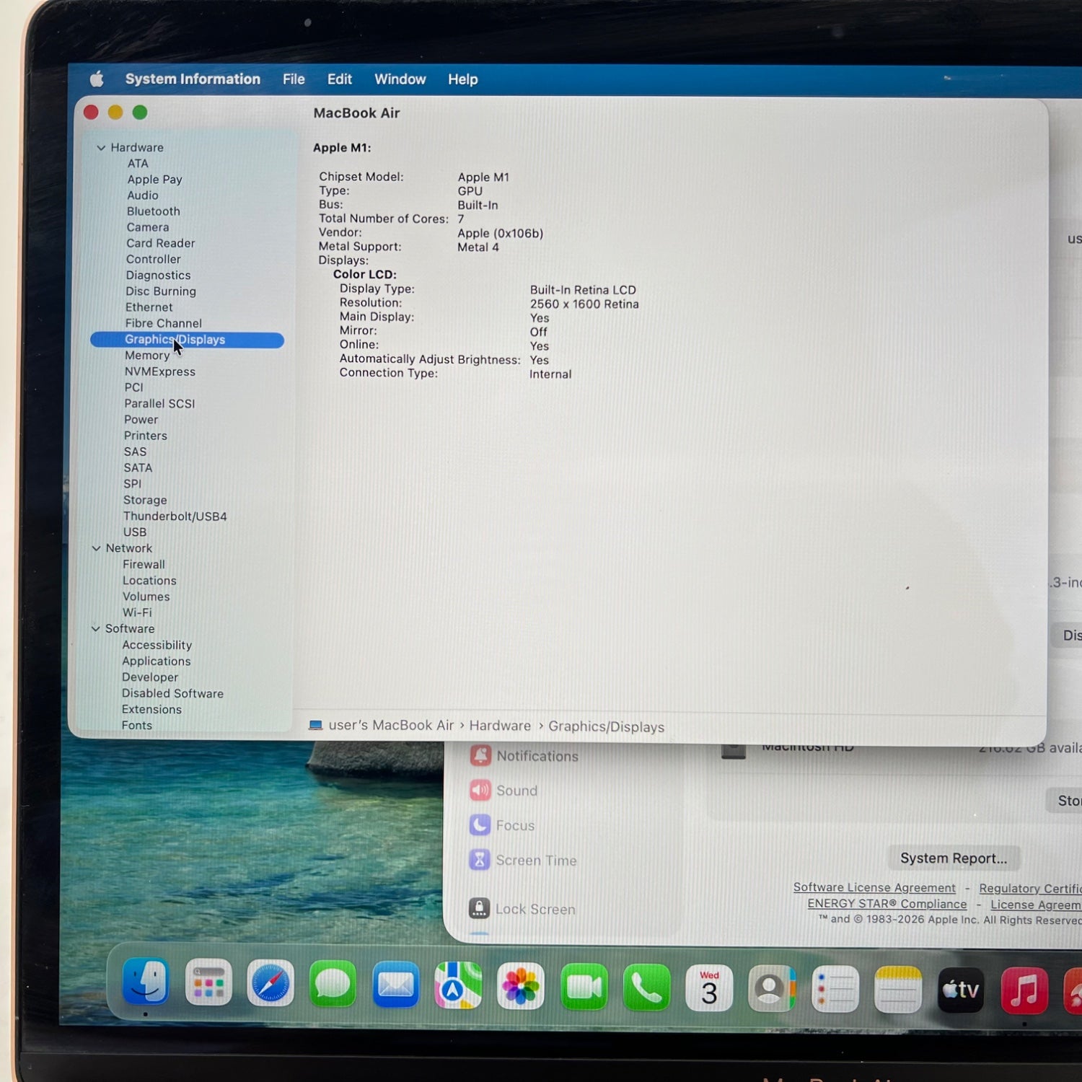Open the Mail envelope icon

click(x=395, y=985)
